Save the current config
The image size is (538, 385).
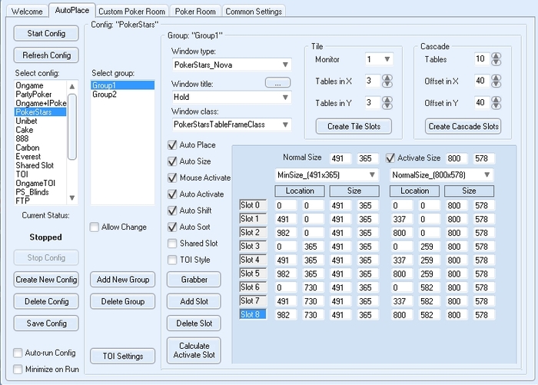46,324
